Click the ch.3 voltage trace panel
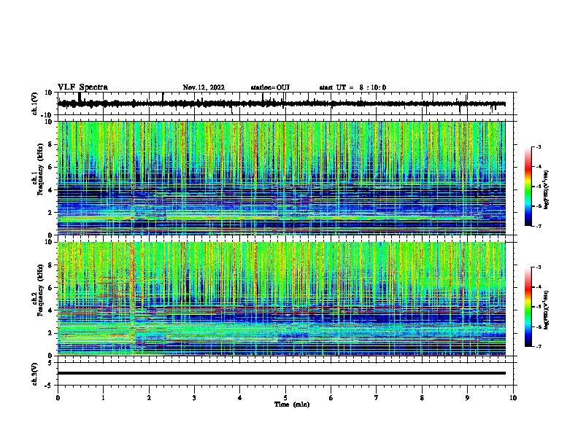Screen dimensions: 578x446 point(287,374)
